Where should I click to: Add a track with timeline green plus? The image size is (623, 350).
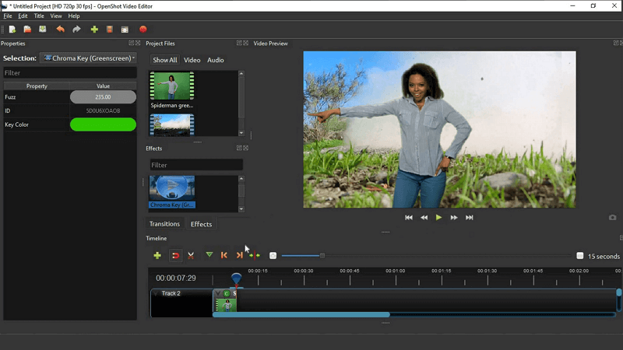point(157,256)
